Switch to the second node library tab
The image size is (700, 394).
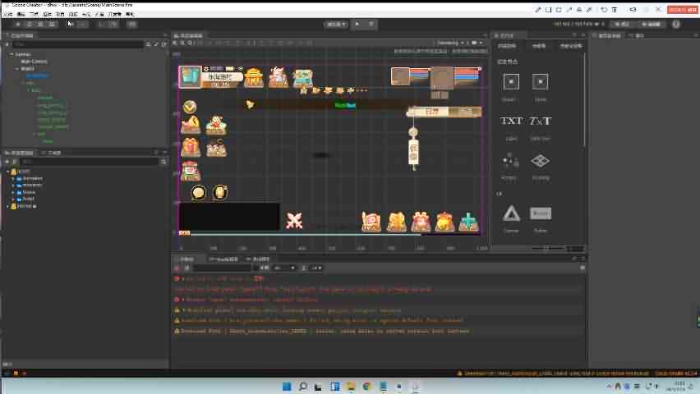click(x=539, y=46)
